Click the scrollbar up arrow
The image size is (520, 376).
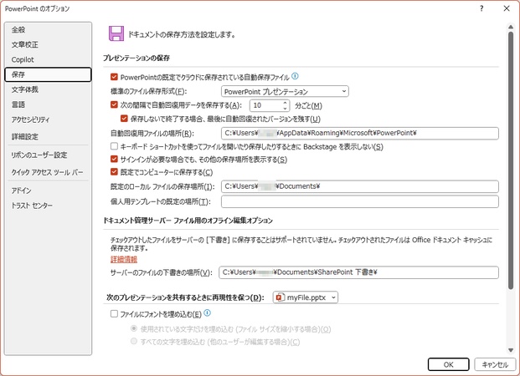coord(511,27)
